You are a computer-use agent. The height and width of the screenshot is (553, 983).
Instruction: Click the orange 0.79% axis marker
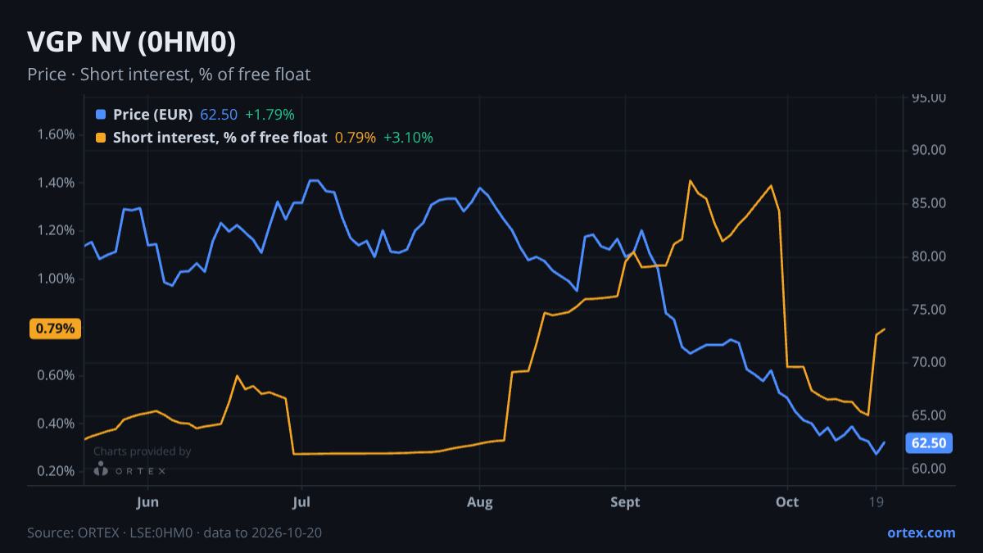[56, 329]
